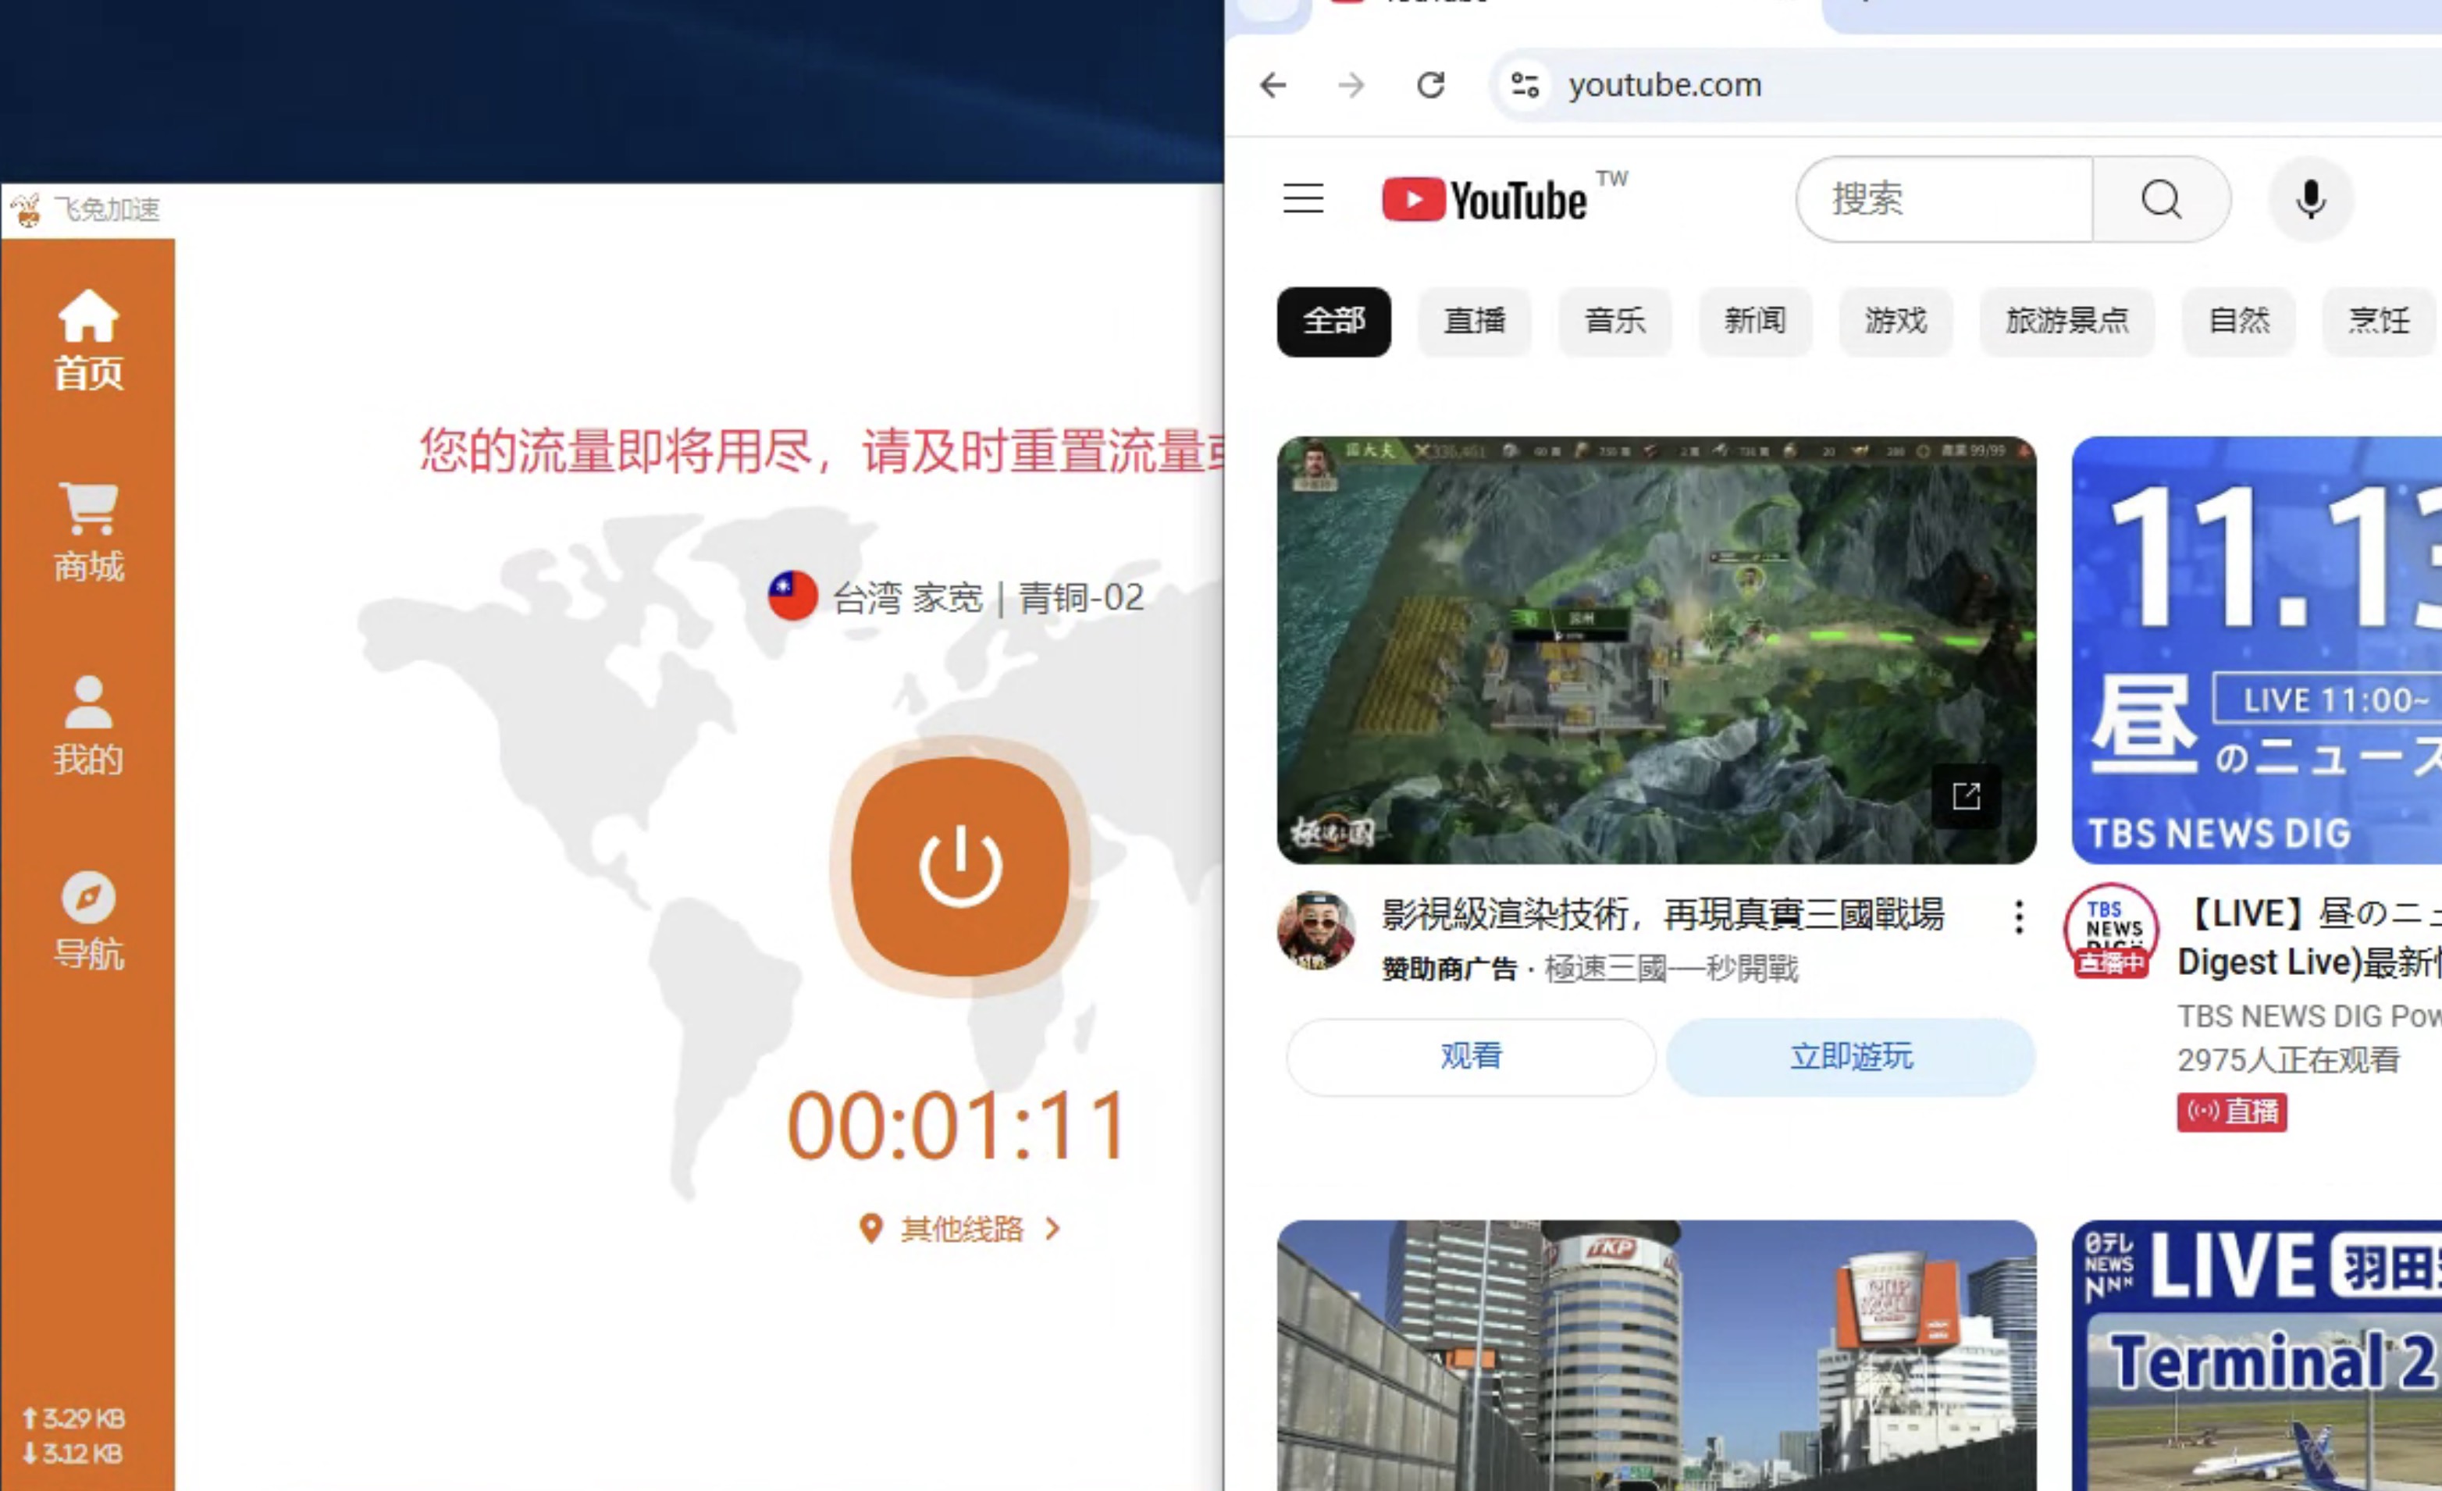Viewport: 2442px width, 1491px height.
Task: Select the 烹饪 filter chip
Action: pyautogui.click(x=2380, y=322)
